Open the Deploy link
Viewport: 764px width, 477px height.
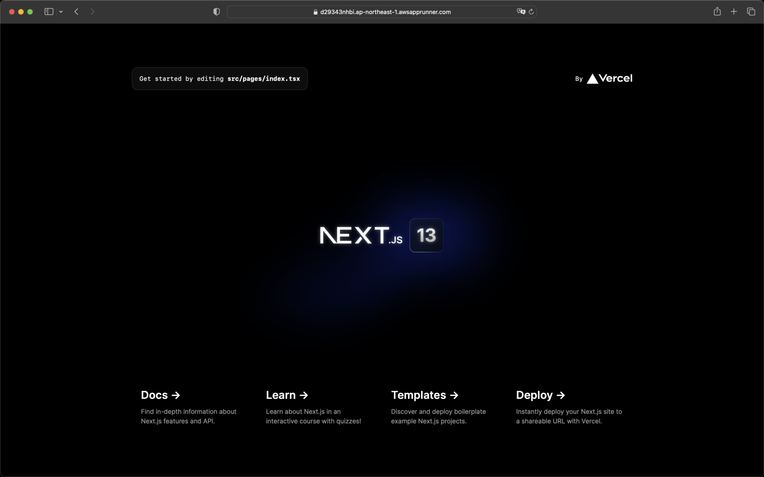click(540, 395)
